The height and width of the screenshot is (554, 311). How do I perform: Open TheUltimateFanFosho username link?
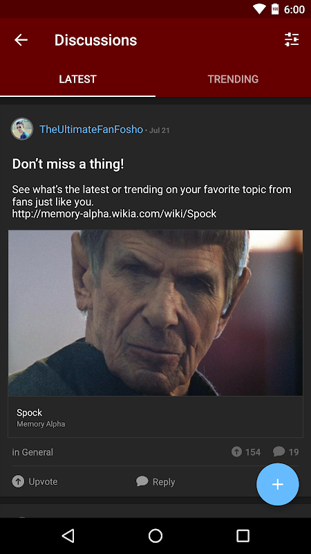(91, 129)
